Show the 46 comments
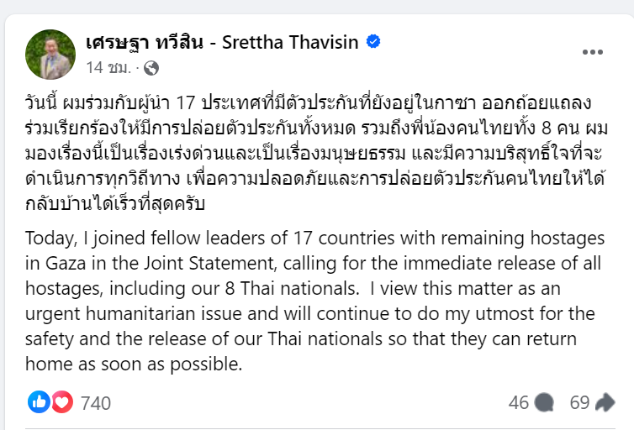 tap(519, 403)
